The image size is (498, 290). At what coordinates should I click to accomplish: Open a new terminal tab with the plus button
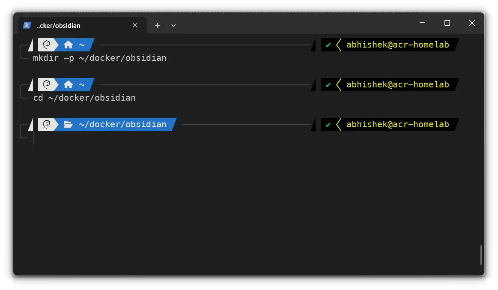tap(157, 25)
